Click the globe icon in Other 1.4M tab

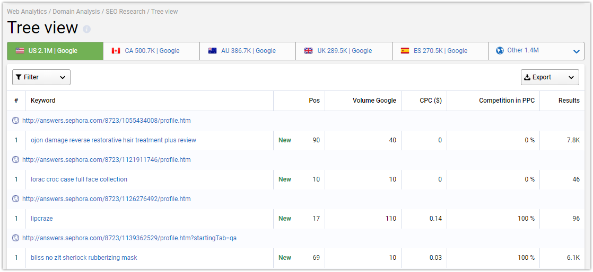[500, 51]
